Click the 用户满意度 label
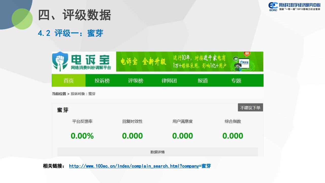Image resolution: width=325 pixels, height=183 pixels. (x=183, y=121)
